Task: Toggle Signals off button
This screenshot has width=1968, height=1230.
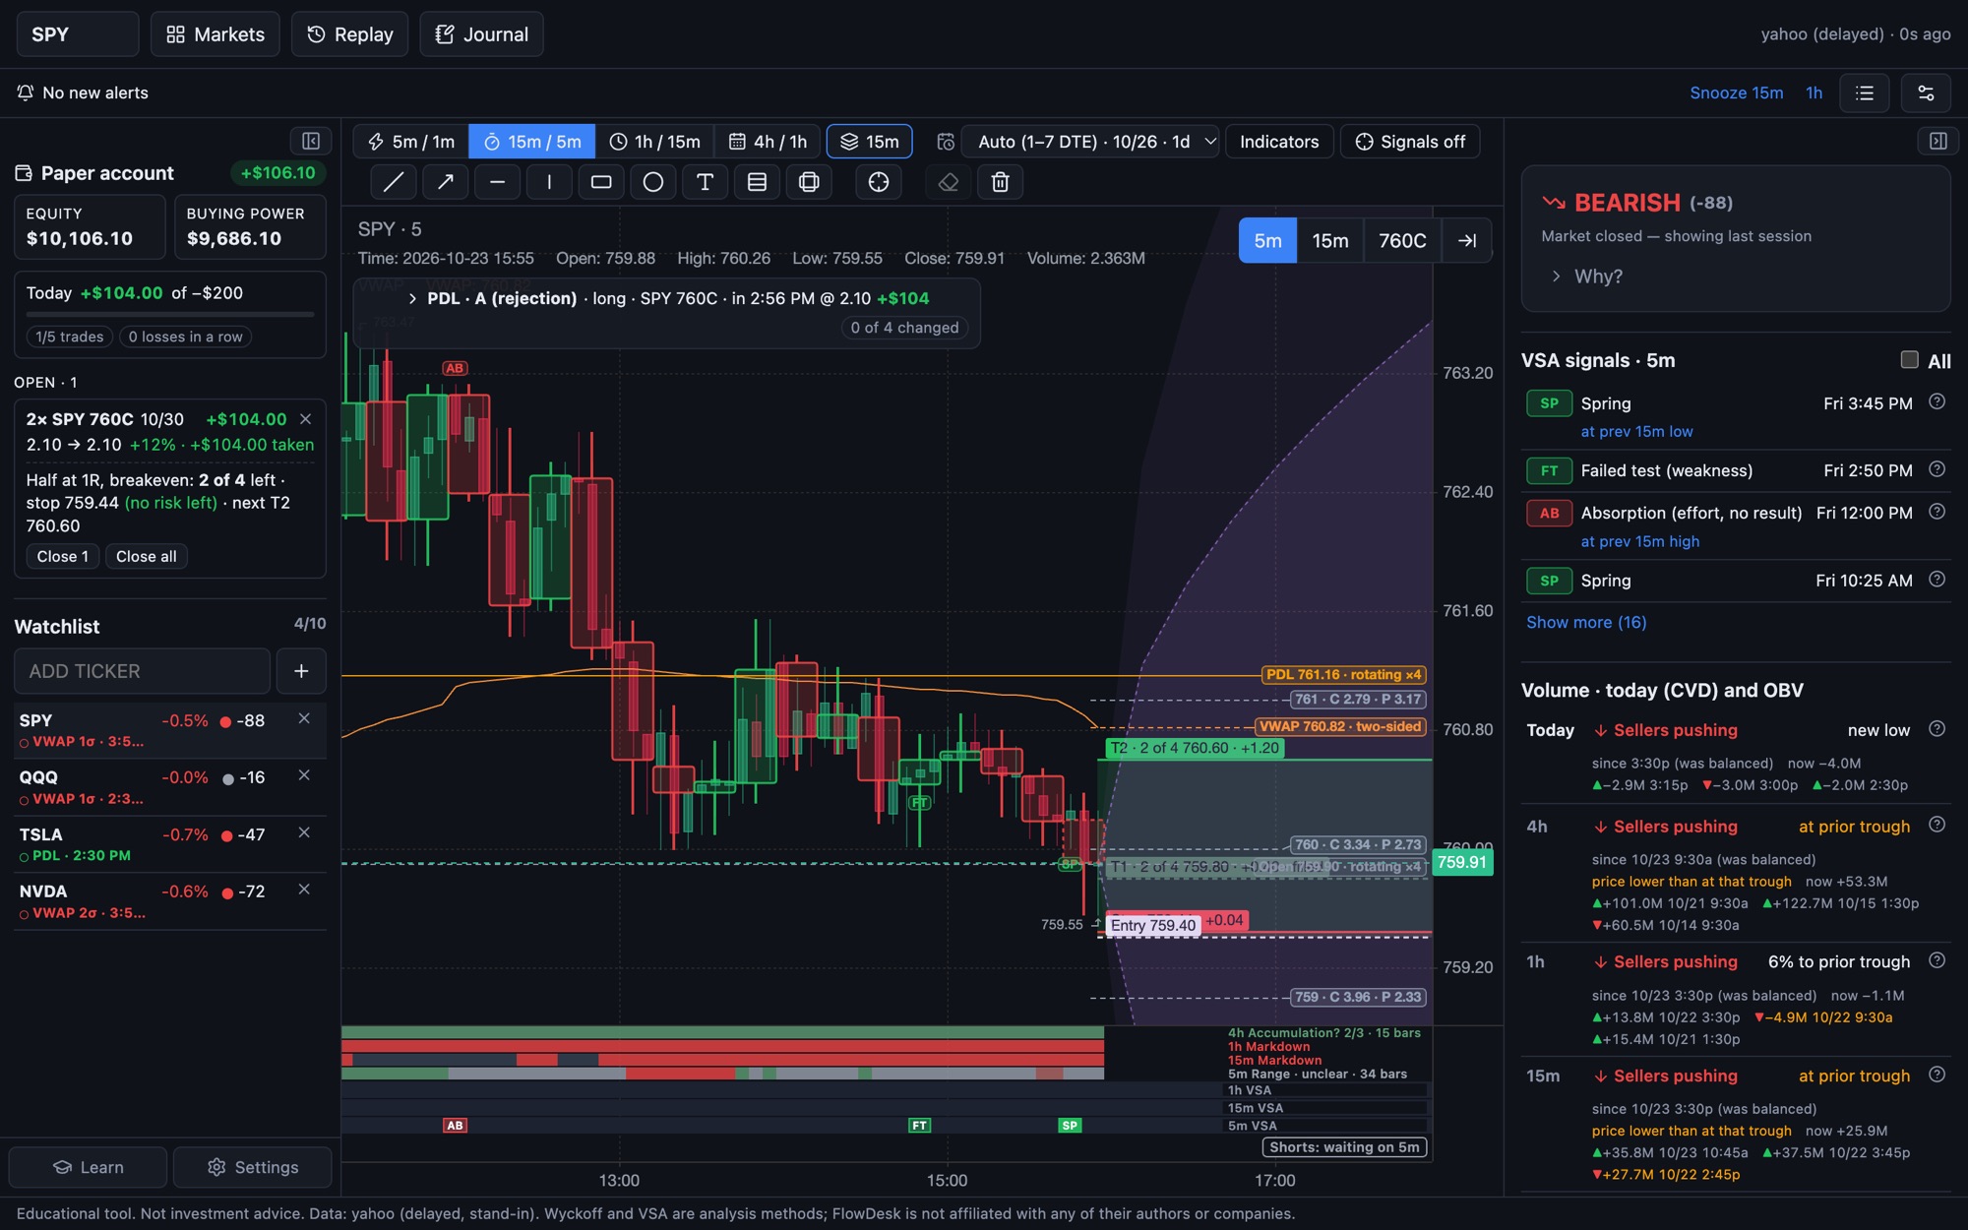Action: point(1410,142)
